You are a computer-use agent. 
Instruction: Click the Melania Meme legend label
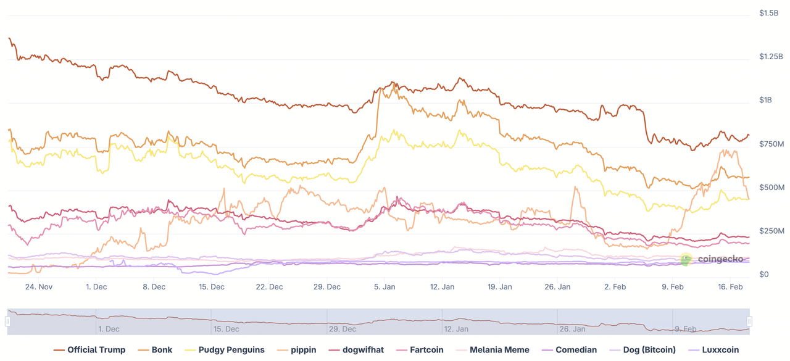499,350
